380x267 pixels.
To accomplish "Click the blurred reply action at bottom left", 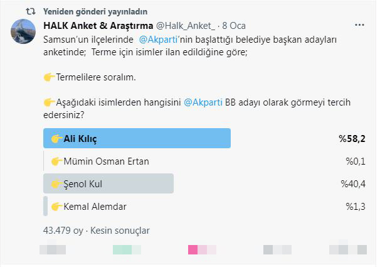I will pos(53,249).
